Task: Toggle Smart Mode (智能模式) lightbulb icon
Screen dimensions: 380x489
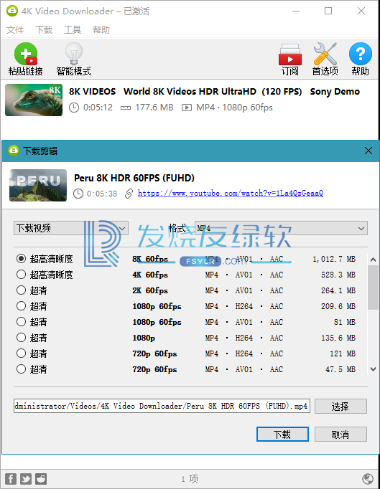Action: tap(74, 54)
